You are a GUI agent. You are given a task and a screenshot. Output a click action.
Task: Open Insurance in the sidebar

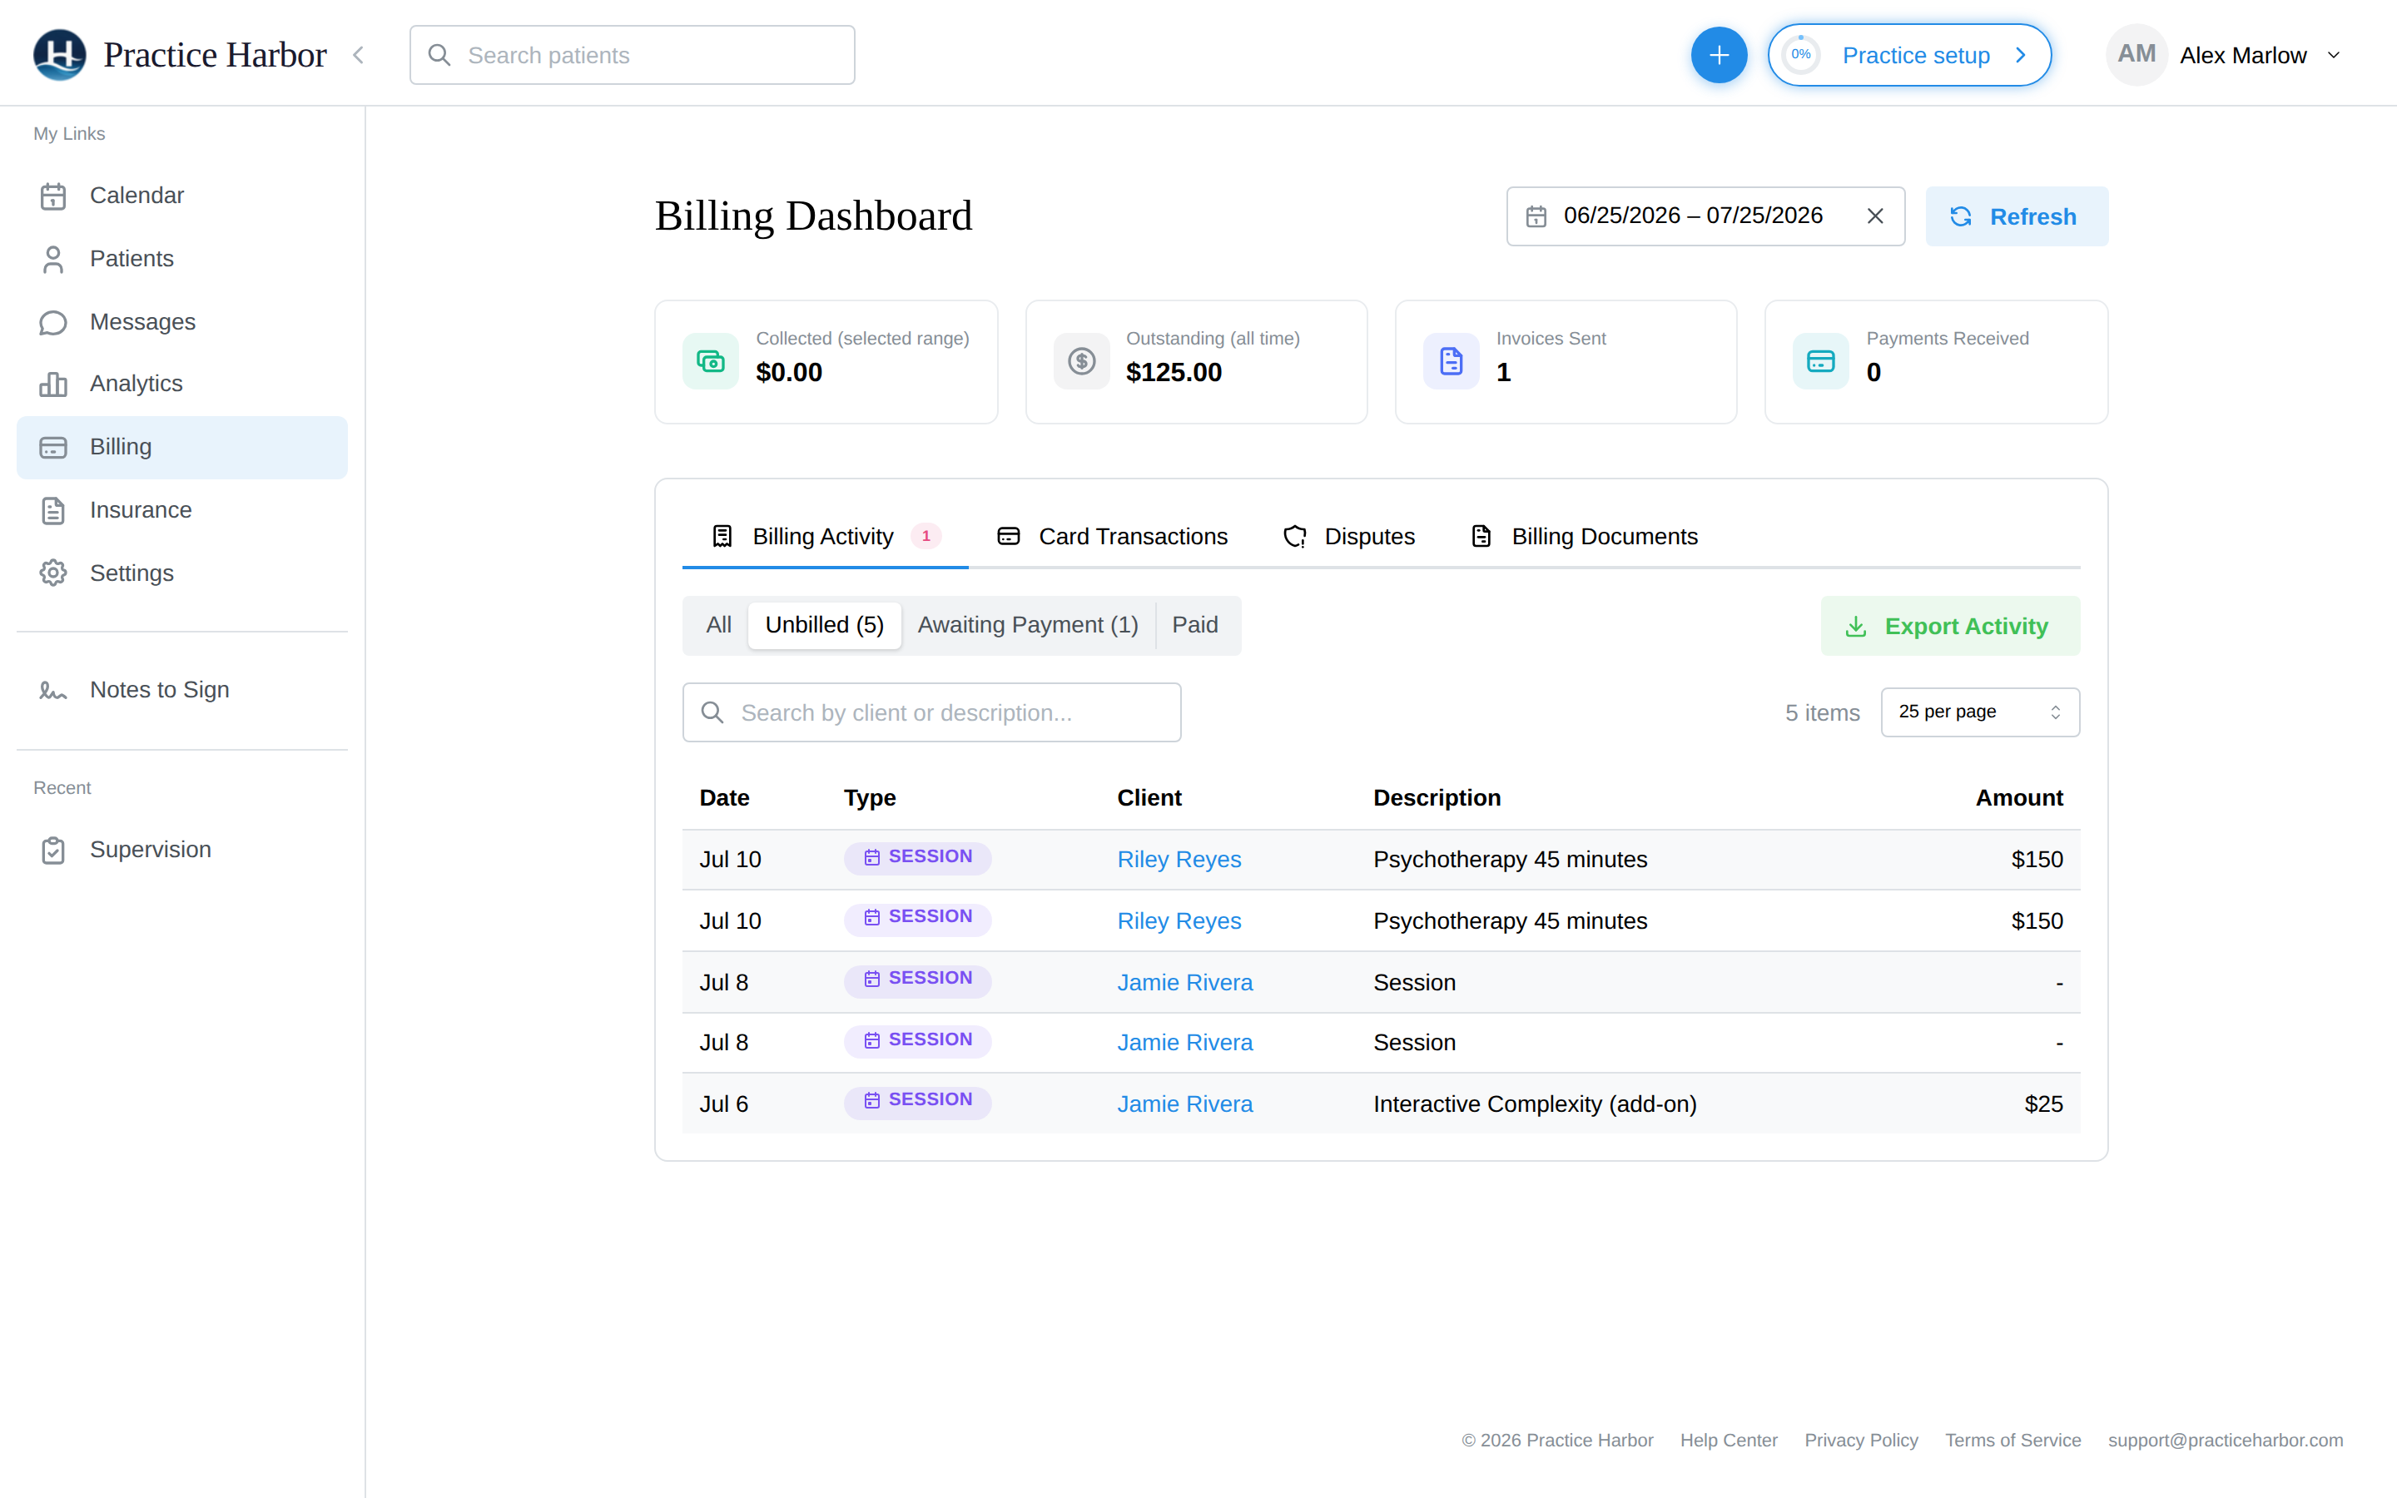click(182, 510)
